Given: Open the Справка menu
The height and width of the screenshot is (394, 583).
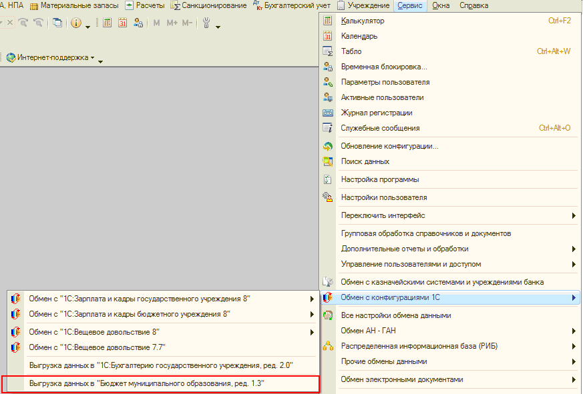Looking at the screenshot, I should [x=473, y=5].
